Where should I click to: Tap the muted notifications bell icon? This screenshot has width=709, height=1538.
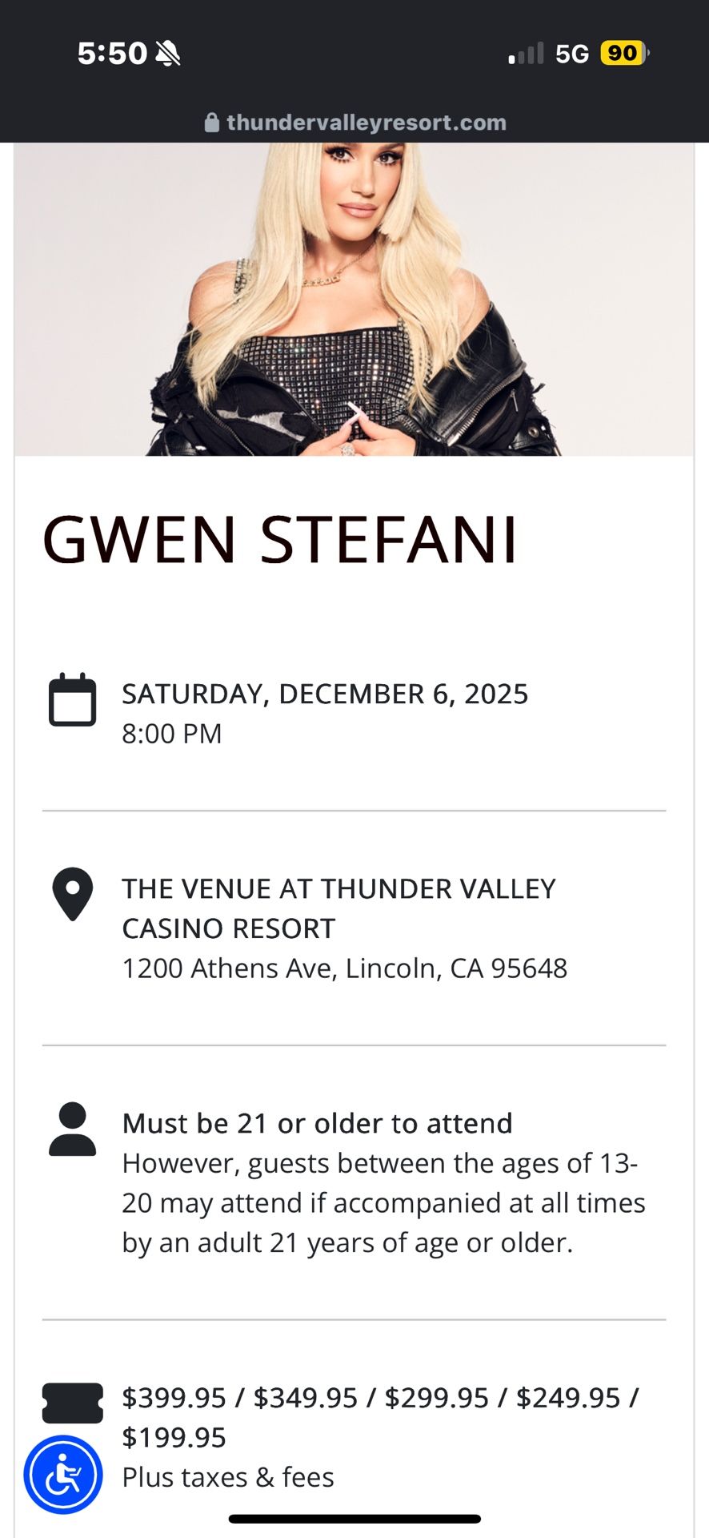point(166,53)
